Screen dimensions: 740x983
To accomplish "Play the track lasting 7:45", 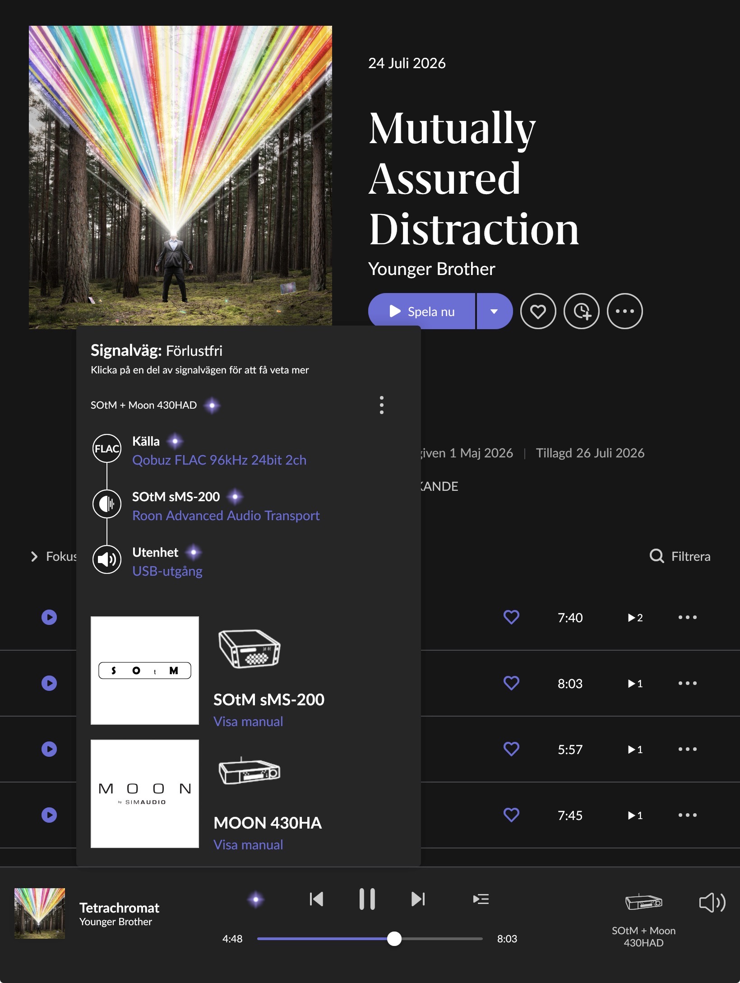I will (x=49, y=815).
